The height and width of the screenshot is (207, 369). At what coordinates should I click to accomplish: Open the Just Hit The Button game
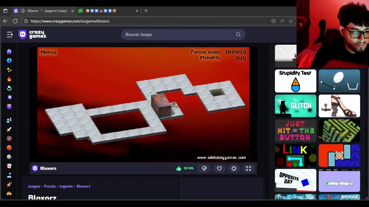click(295, 131)
